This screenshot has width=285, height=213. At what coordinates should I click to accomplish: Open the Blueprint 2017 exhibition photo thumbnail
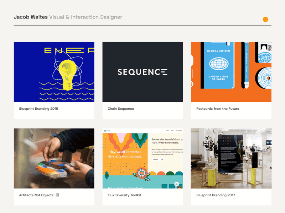[231, 158]
